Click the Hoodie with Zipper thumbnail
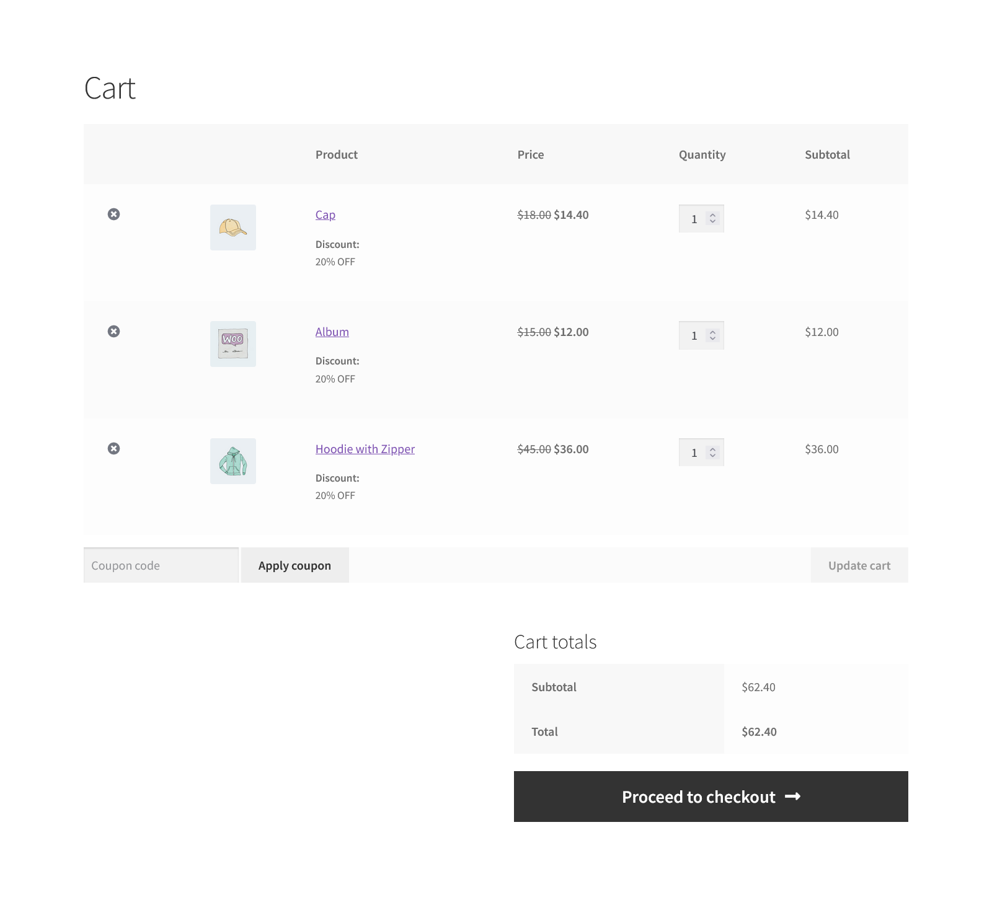This screenshot has height=905, width=992. pyautogui.click(x=232, y=461)
